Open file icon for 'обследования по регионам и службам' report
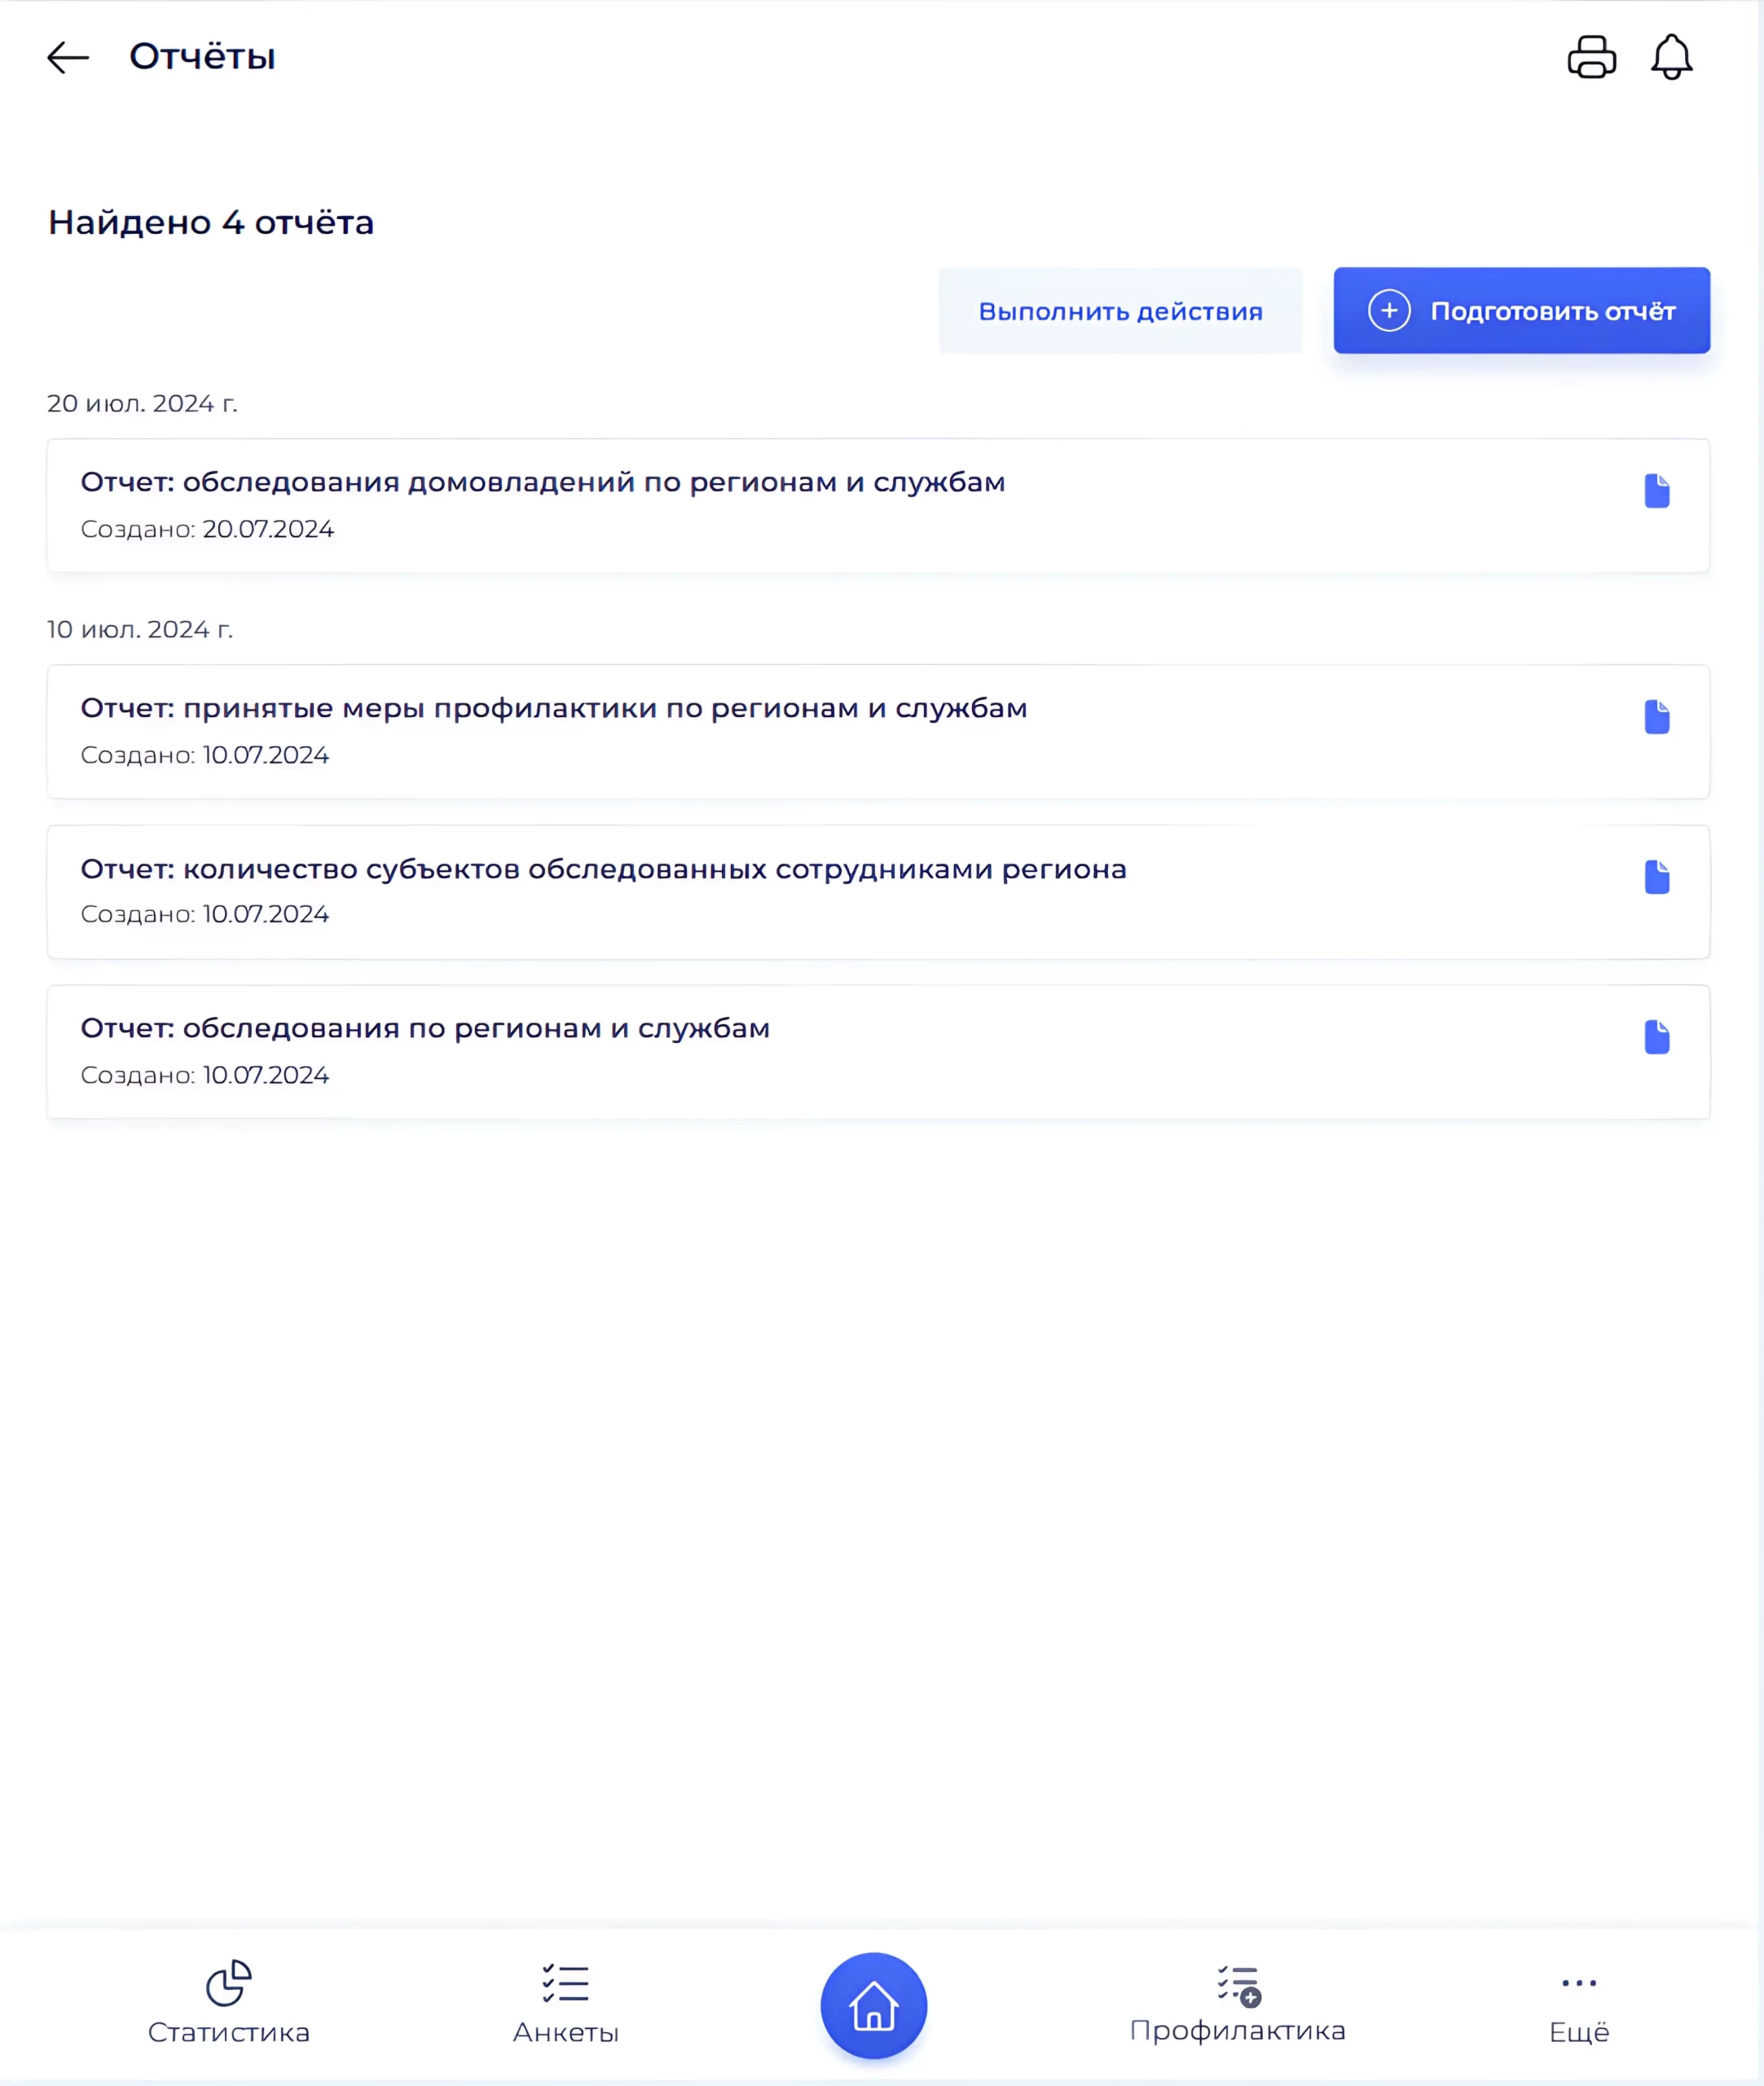Screen dimensions: 1764x2086 (x=1657, y=1037)
